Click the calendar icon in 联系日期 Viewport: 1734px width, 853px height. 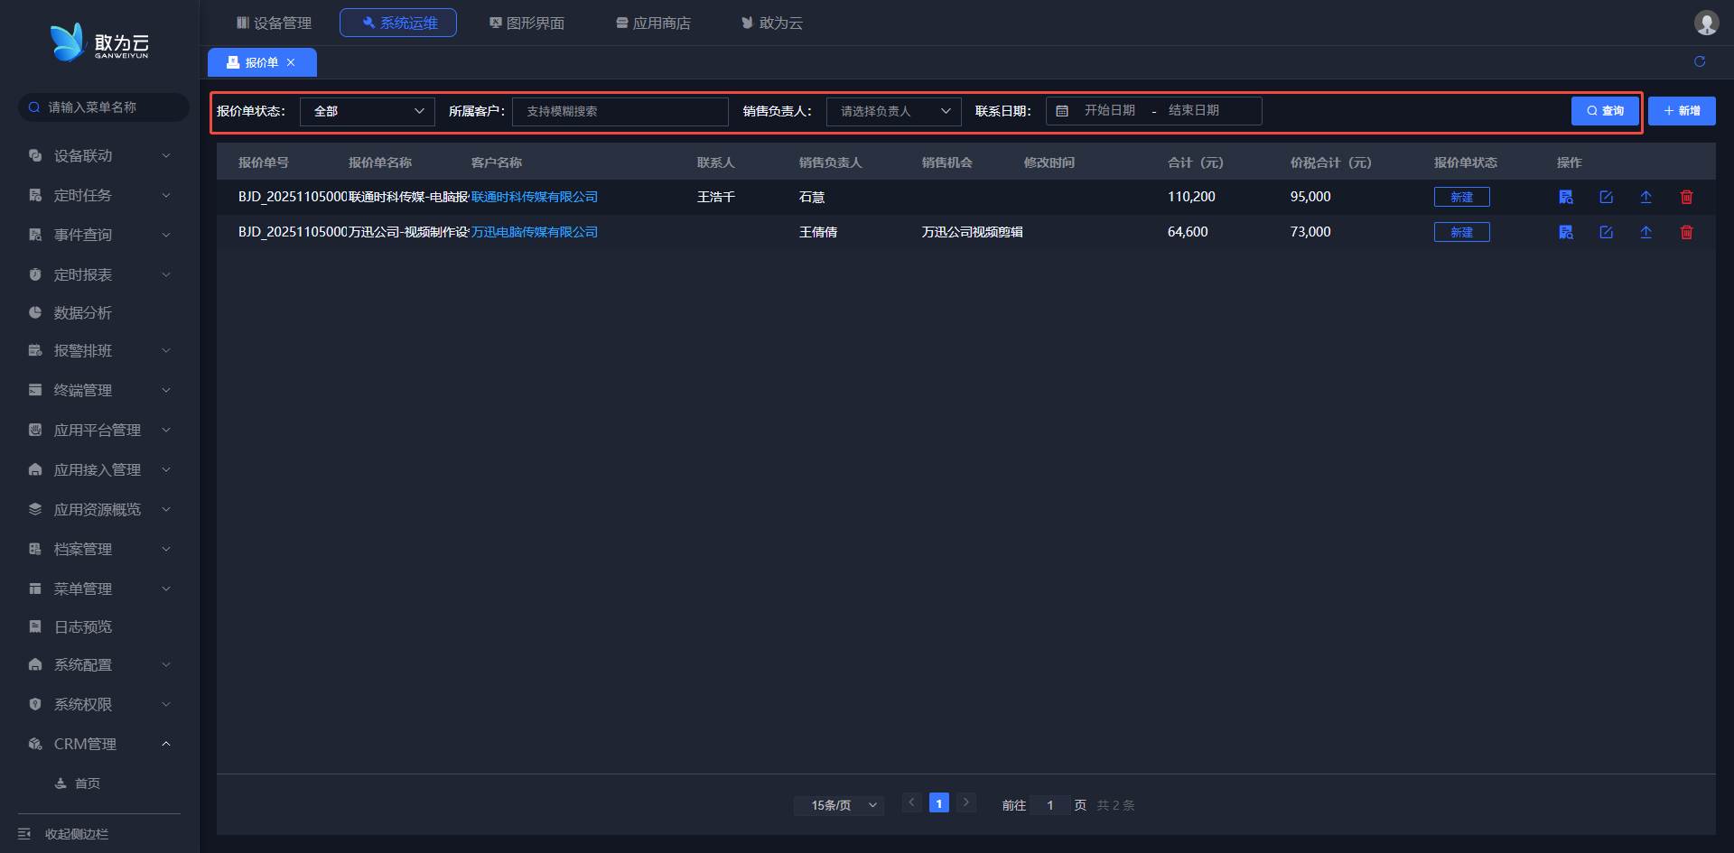pyautogui.click(x=1062, y=111)
